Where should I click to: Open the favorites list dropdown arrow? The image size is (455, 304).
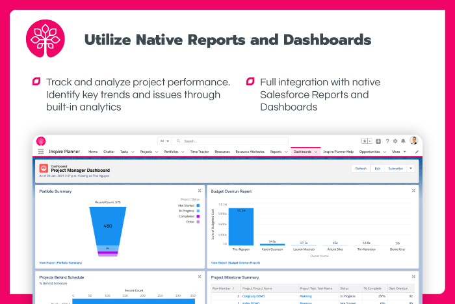[370, 141]
